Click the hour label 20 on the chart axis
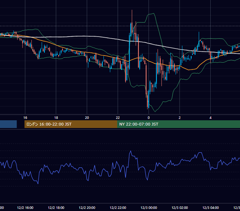Viewport: 240px width, 211px height. tap(87, 118)
